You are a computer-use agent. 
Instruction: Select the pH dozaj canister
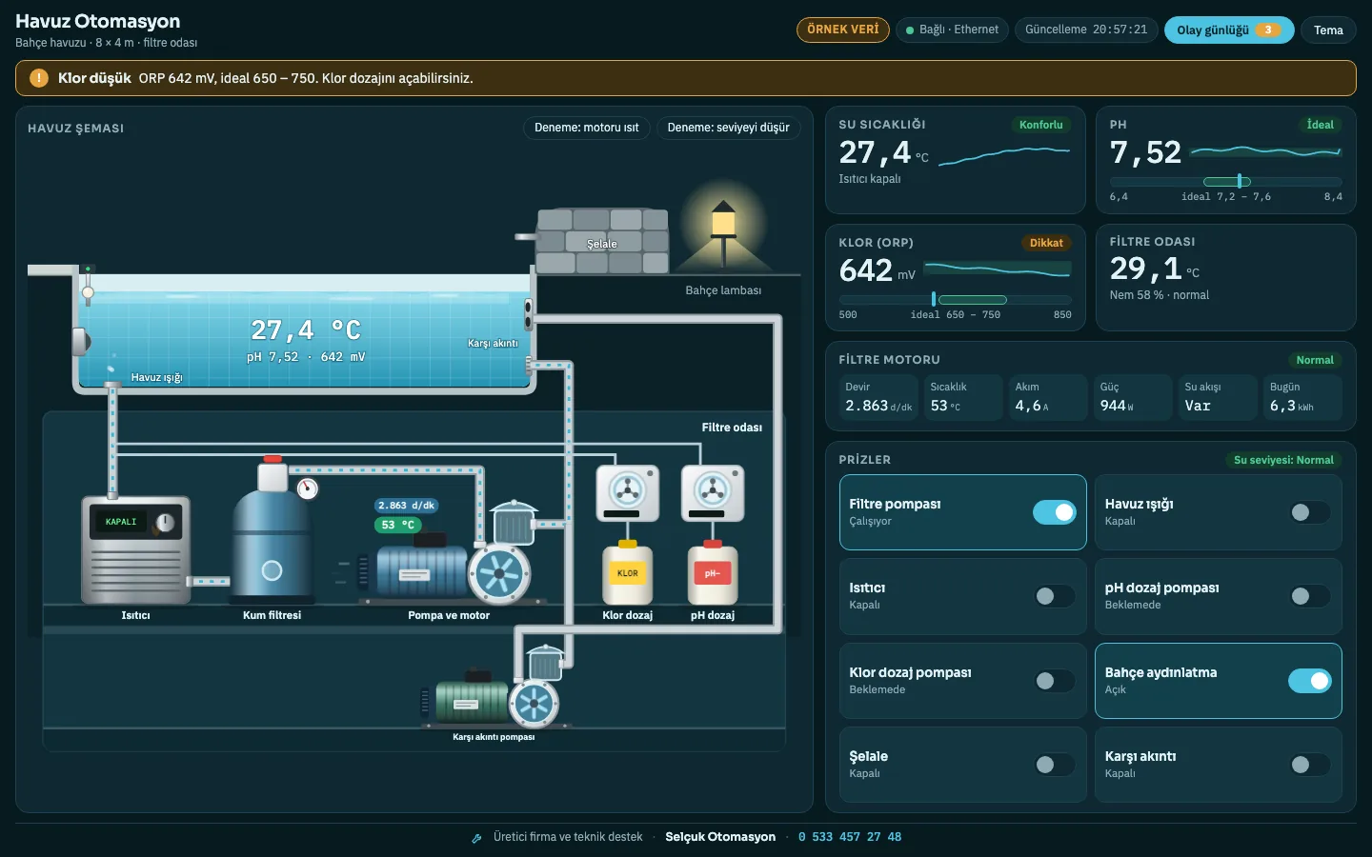(x=713, y=572)
